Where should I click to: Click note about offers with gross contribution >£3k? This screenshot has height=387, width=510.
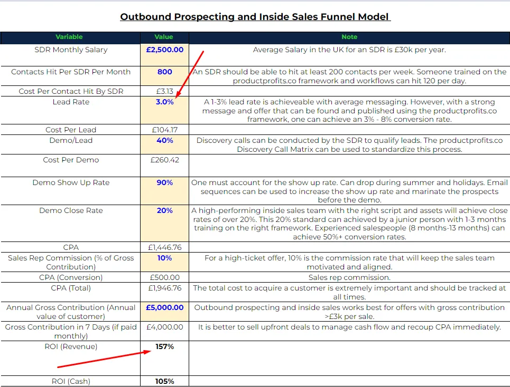349,312
